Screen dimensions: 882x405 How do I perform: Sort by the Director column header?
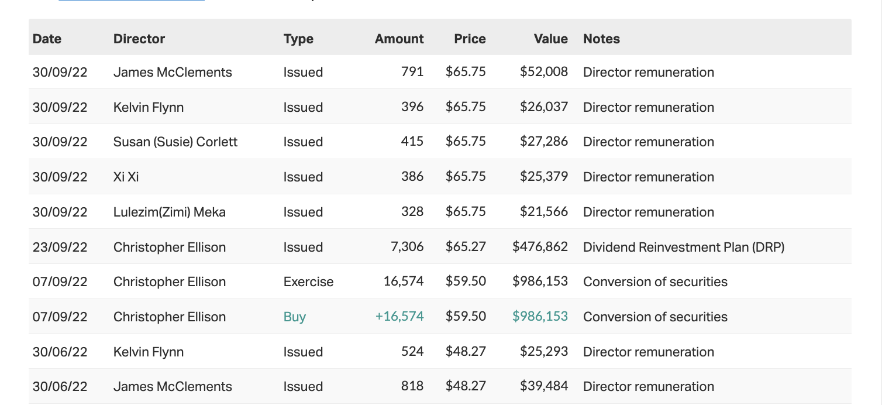[139, 39]
